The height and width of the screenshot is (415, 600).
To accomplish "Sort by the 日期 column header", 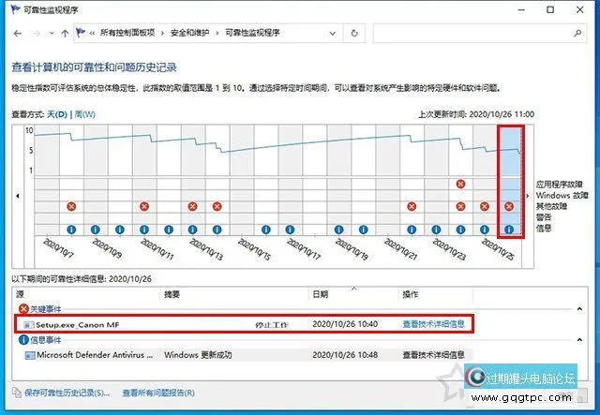I will point(321,294).
